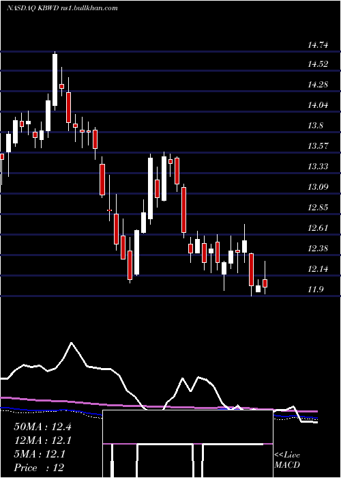Screen dimensions: 341x478
Task: Click the 5MA : 12.1 legend entry
Action: pyautogui.click(x=40, y=454)
